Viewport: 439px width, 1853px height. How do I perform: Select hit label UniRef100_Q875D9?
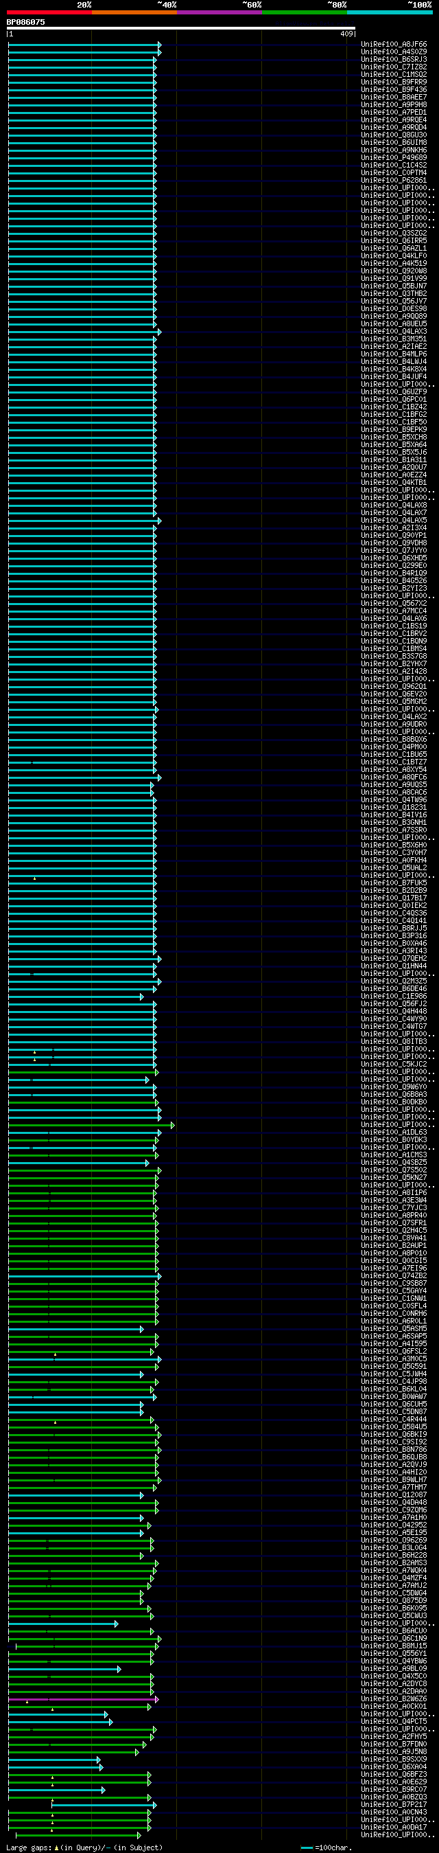(x=394, y=1600)
